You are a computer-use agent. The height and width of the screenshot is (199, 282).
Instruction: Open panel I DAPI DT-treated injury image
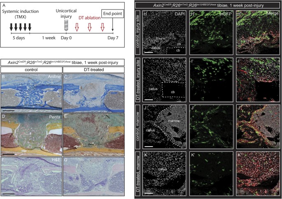coord(164,80)
